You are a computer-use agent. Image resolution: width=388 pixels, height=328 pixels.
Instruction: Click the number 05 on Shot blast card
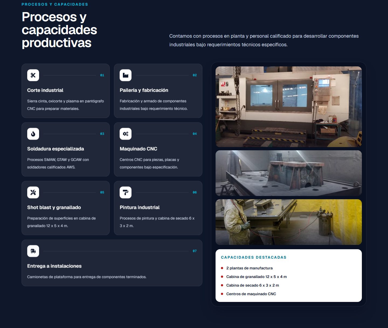pos(102,192)
